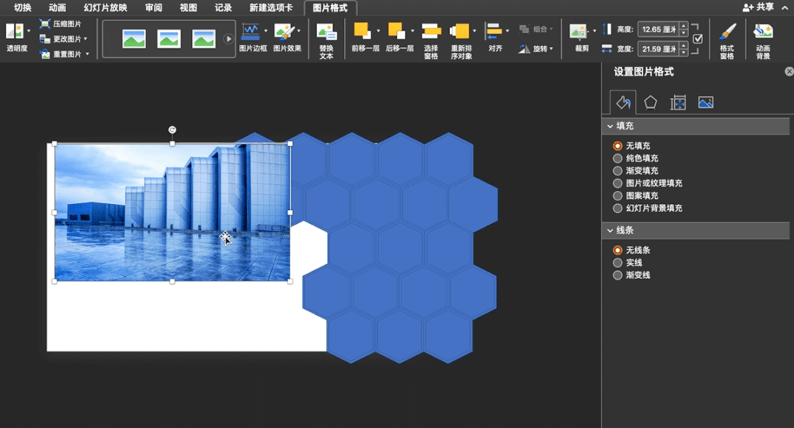Click 后移一层 send backward
The image size is (794, 428).
click(399, 37)
